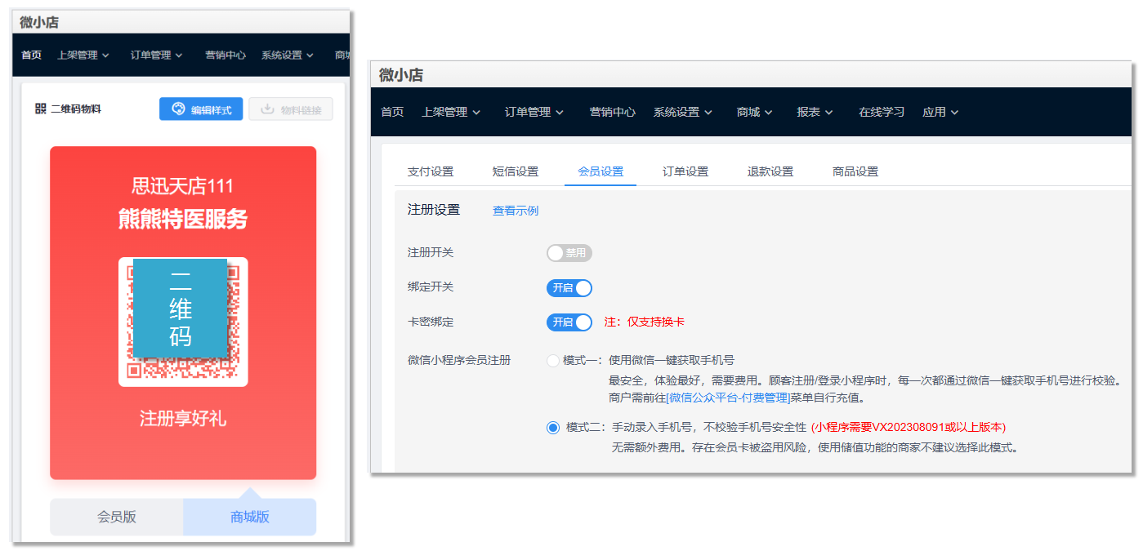The image size is (1143, 551).
Task: Expand the 报表 dropdown menu
Action: 815,112
